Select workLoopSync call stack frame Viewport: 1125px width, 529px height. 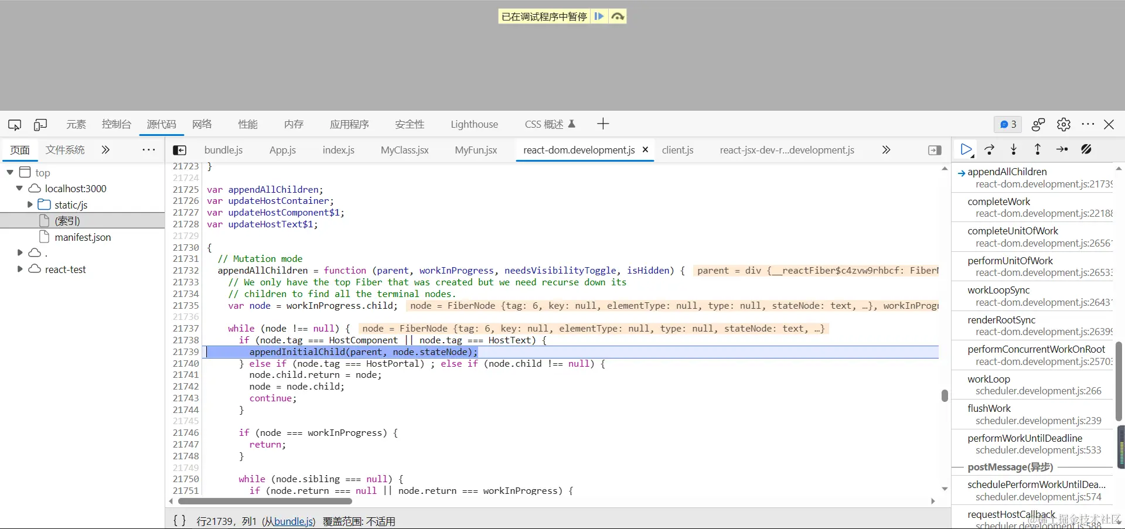1032,296
